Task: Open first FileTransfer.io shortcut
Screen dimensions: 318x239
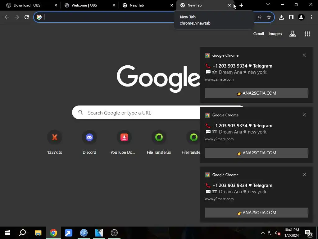Action: 159,142
